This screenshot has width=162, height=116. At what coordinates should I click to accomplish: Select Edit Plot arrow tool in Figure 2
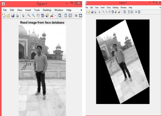point(99,12)
